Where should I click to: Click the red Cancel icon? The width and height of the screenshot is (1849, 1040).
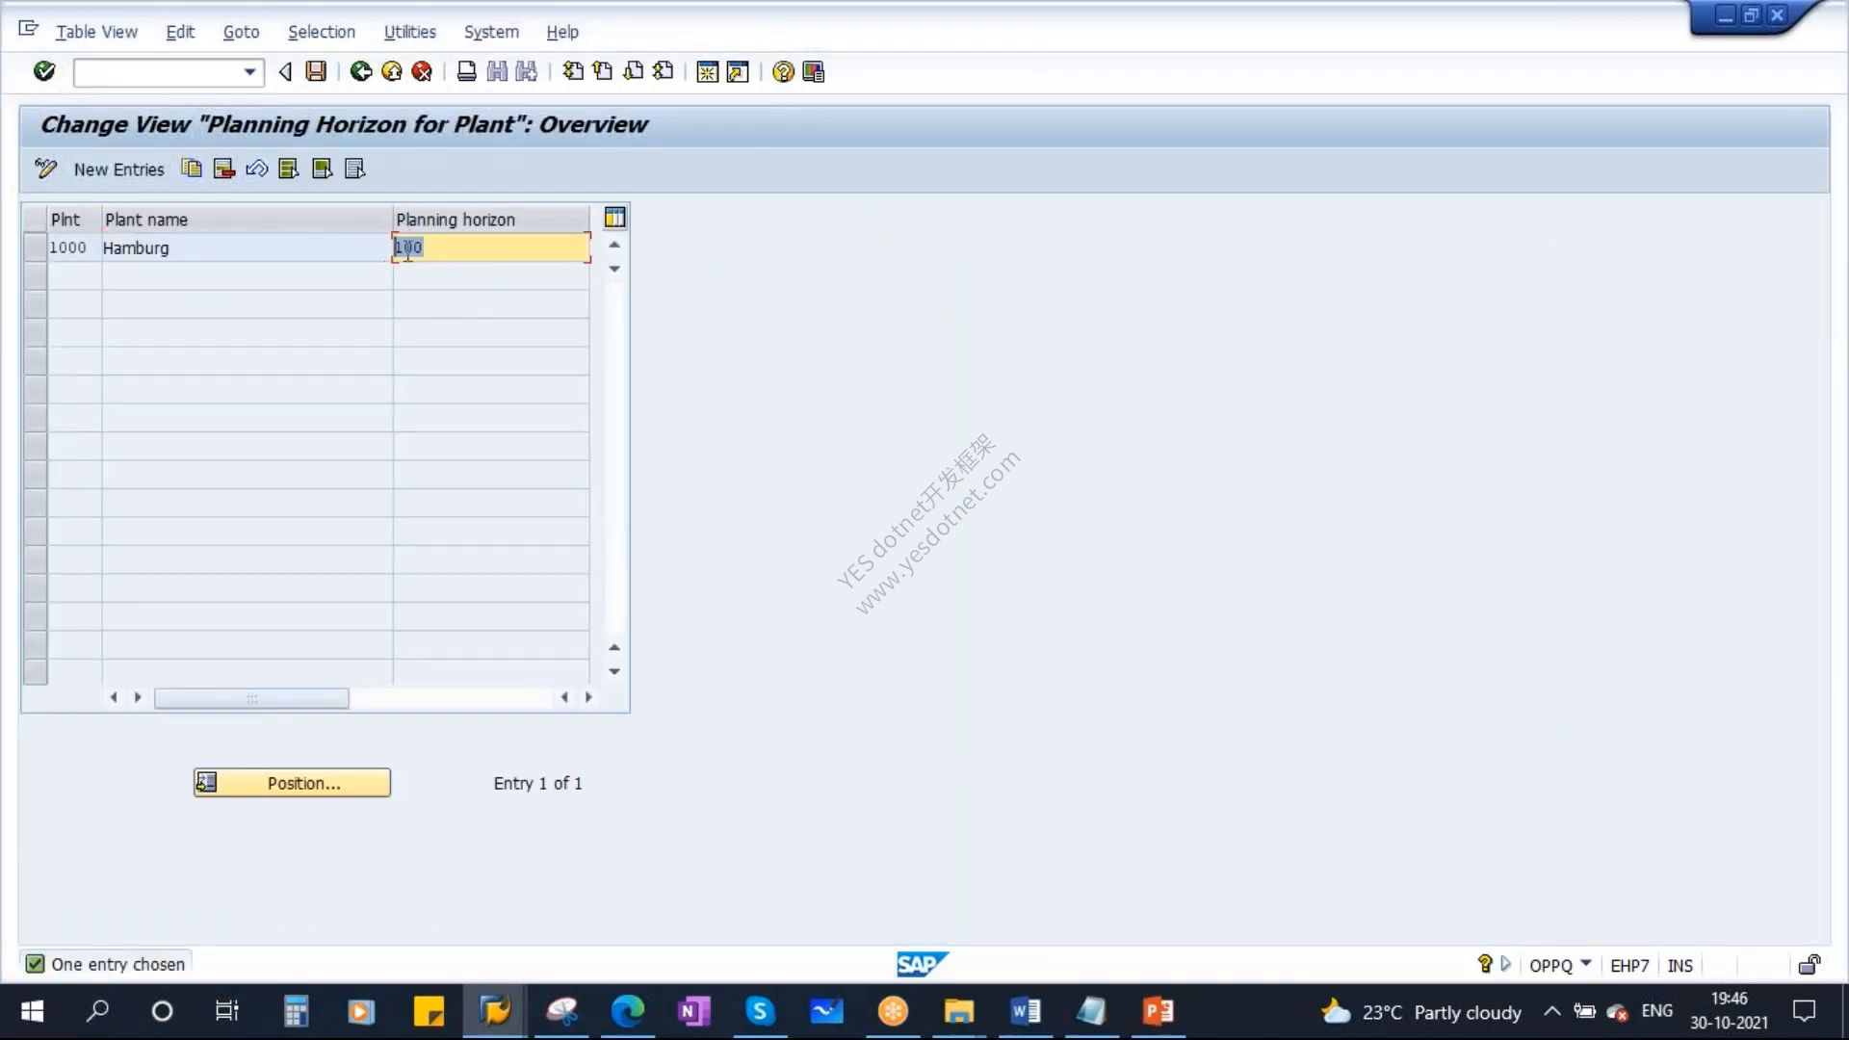coord(422,71)
